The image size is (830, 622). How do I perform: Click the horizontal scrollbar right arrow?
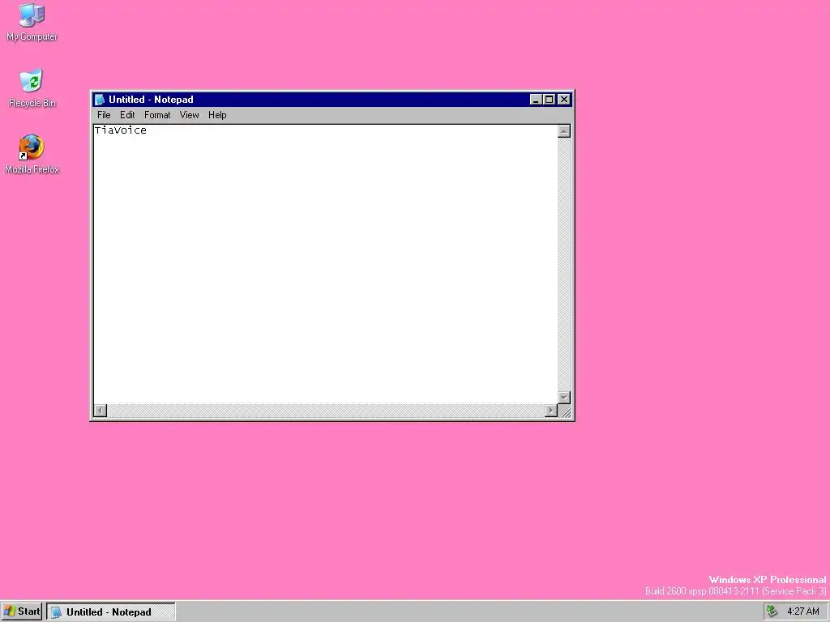(551, 411)
